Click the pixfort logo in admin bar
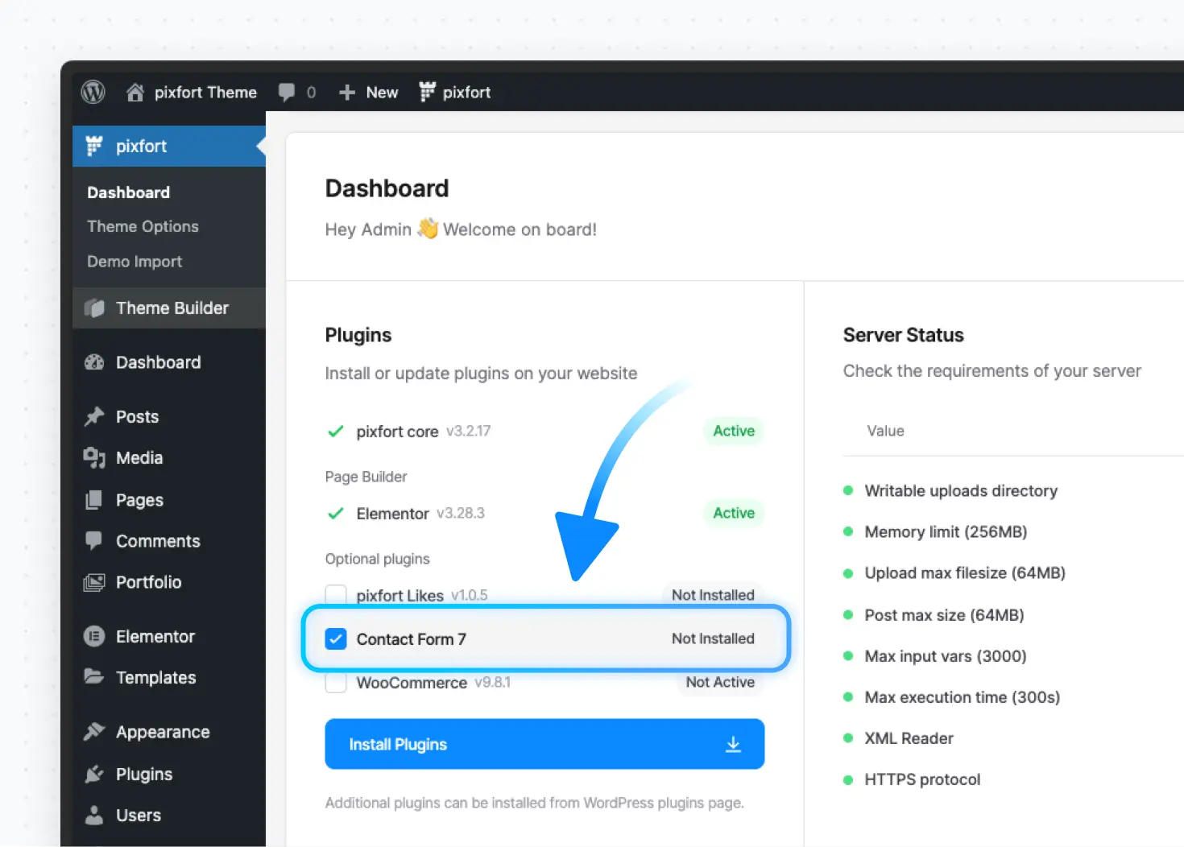Viewport: 1184px width, 847px height. [427, 93]
